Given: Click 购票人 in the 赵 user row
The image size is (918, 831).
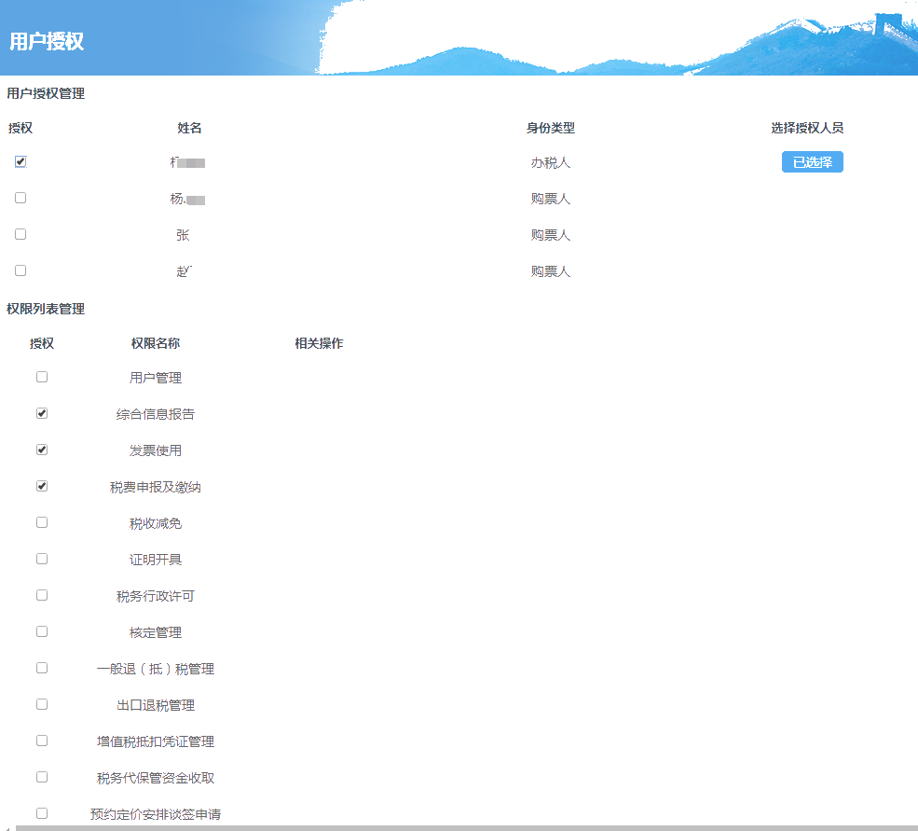Looking at the screenshot, I should point(550,272).
